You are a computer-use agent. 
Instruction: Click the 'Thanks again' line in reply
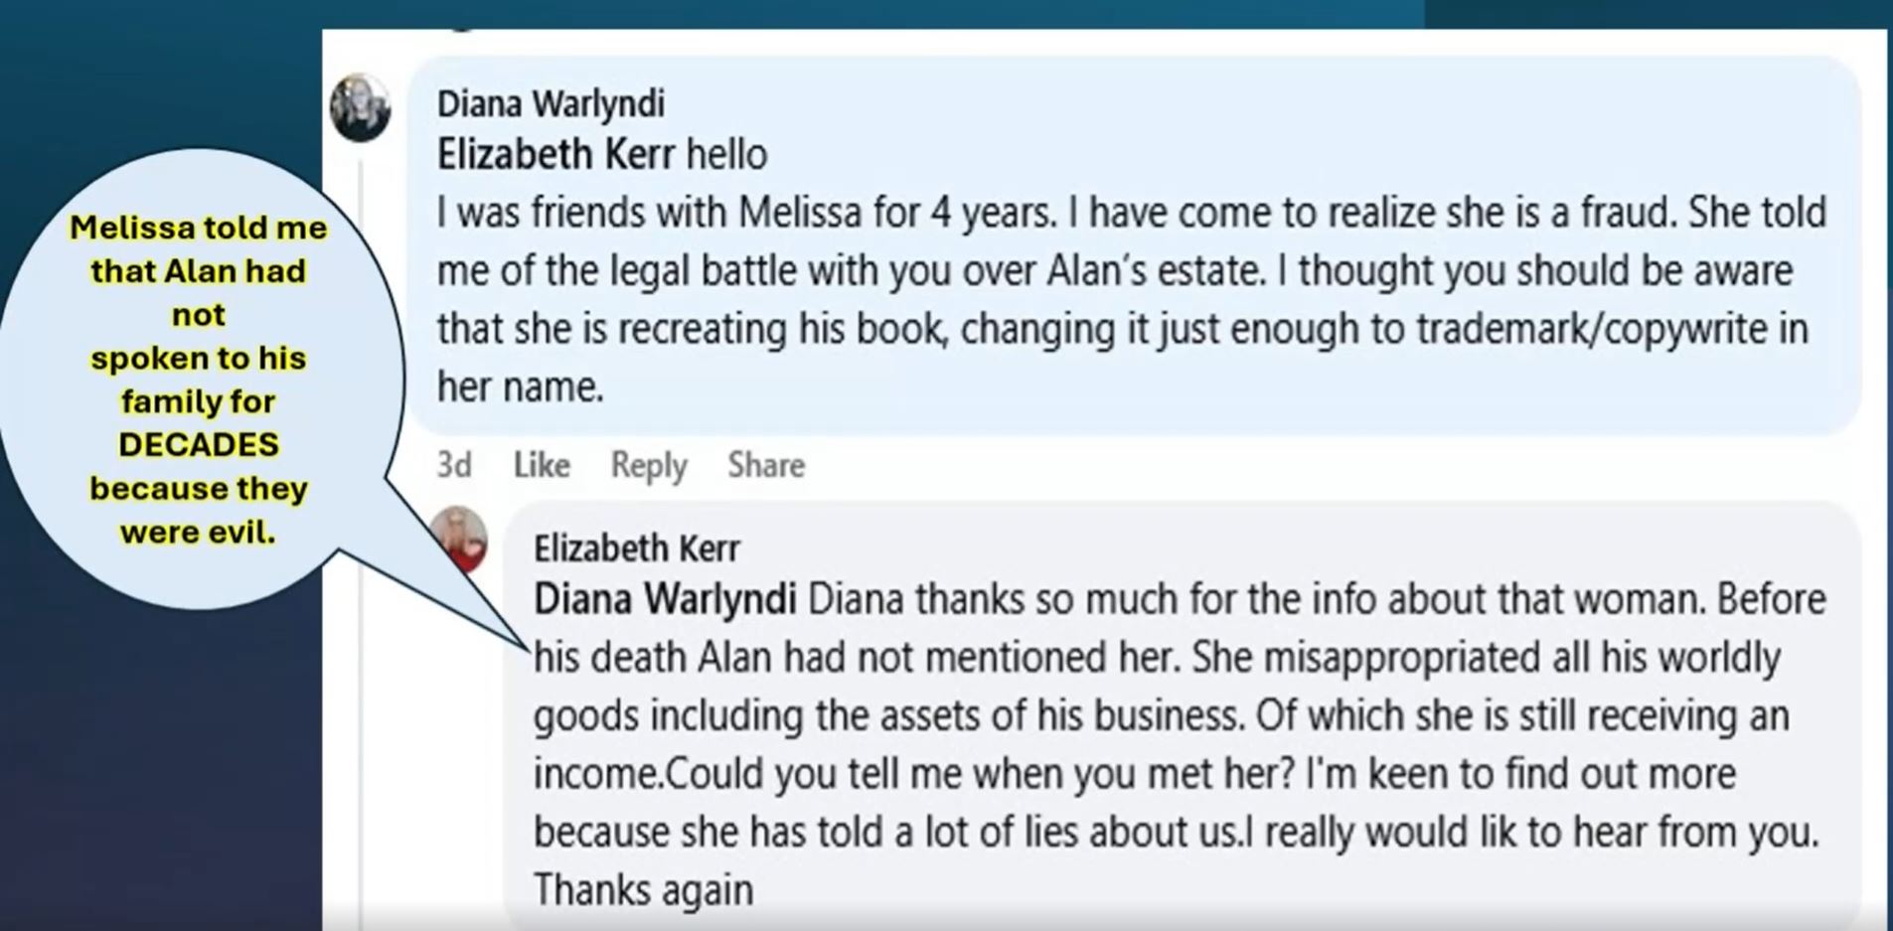(643, 890)
